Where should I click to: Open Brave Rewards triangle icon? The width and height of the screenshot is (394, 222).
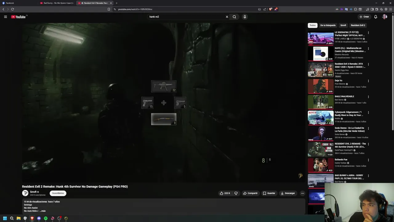(276, 9)
